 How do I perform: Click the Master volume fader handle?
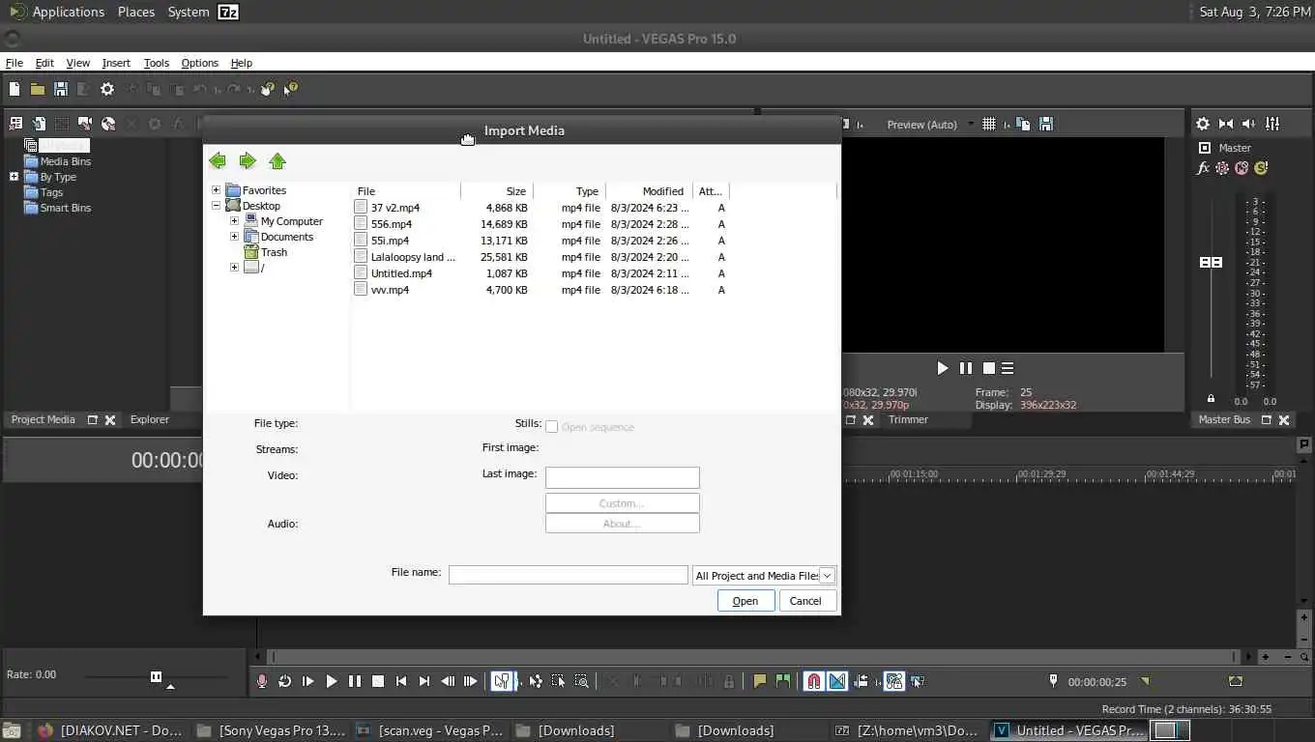(x=1211, y=262)
